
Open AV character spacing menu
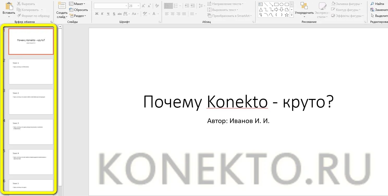click(x=126, y=14)
